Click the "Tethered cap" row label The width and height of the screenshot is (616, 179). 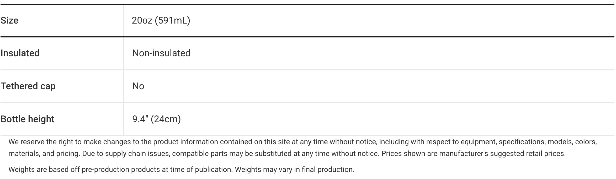point(28,86)
